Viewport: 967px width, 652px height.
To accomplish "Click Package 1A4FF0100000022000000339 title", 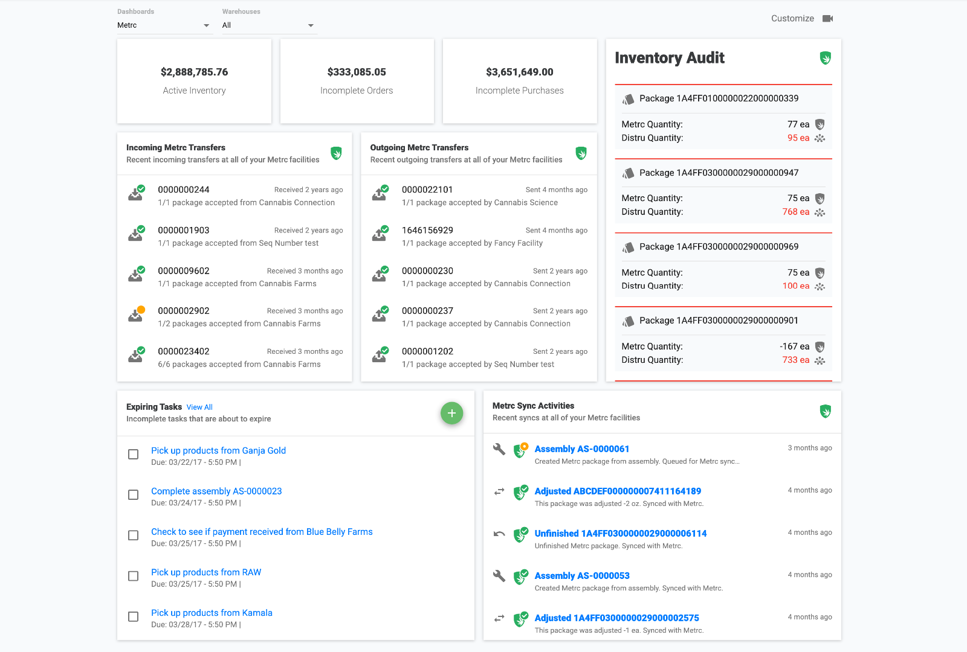I will click(719, 98).
